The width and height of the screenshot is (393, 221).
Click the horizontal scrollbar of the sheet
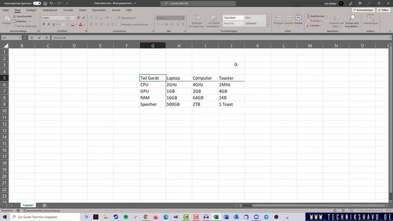[x=318, y=206]
